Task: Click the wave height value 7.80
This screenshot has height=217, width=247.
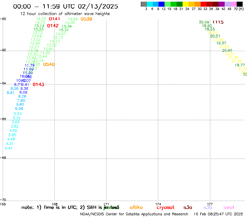Action: coord(21,100)
